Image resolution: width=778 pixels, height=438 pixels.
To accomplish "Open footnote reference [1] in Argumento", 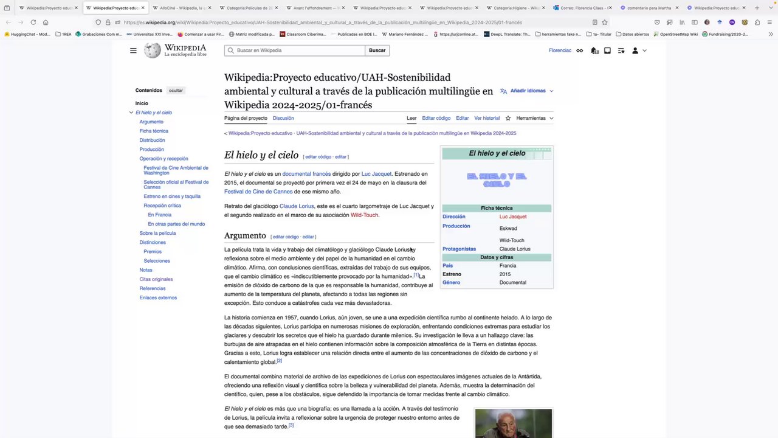I will (416, 276).
